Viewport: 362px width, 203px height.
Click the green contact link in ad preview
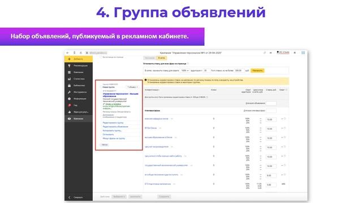[x=113, y=104]
